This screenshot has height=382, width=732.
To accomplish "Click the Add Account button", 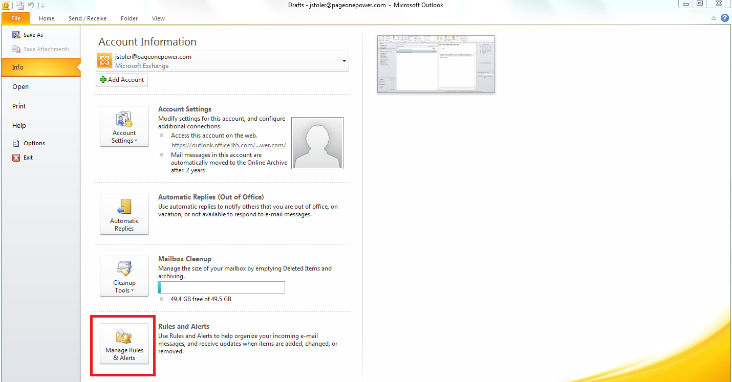I will point(122,80).
